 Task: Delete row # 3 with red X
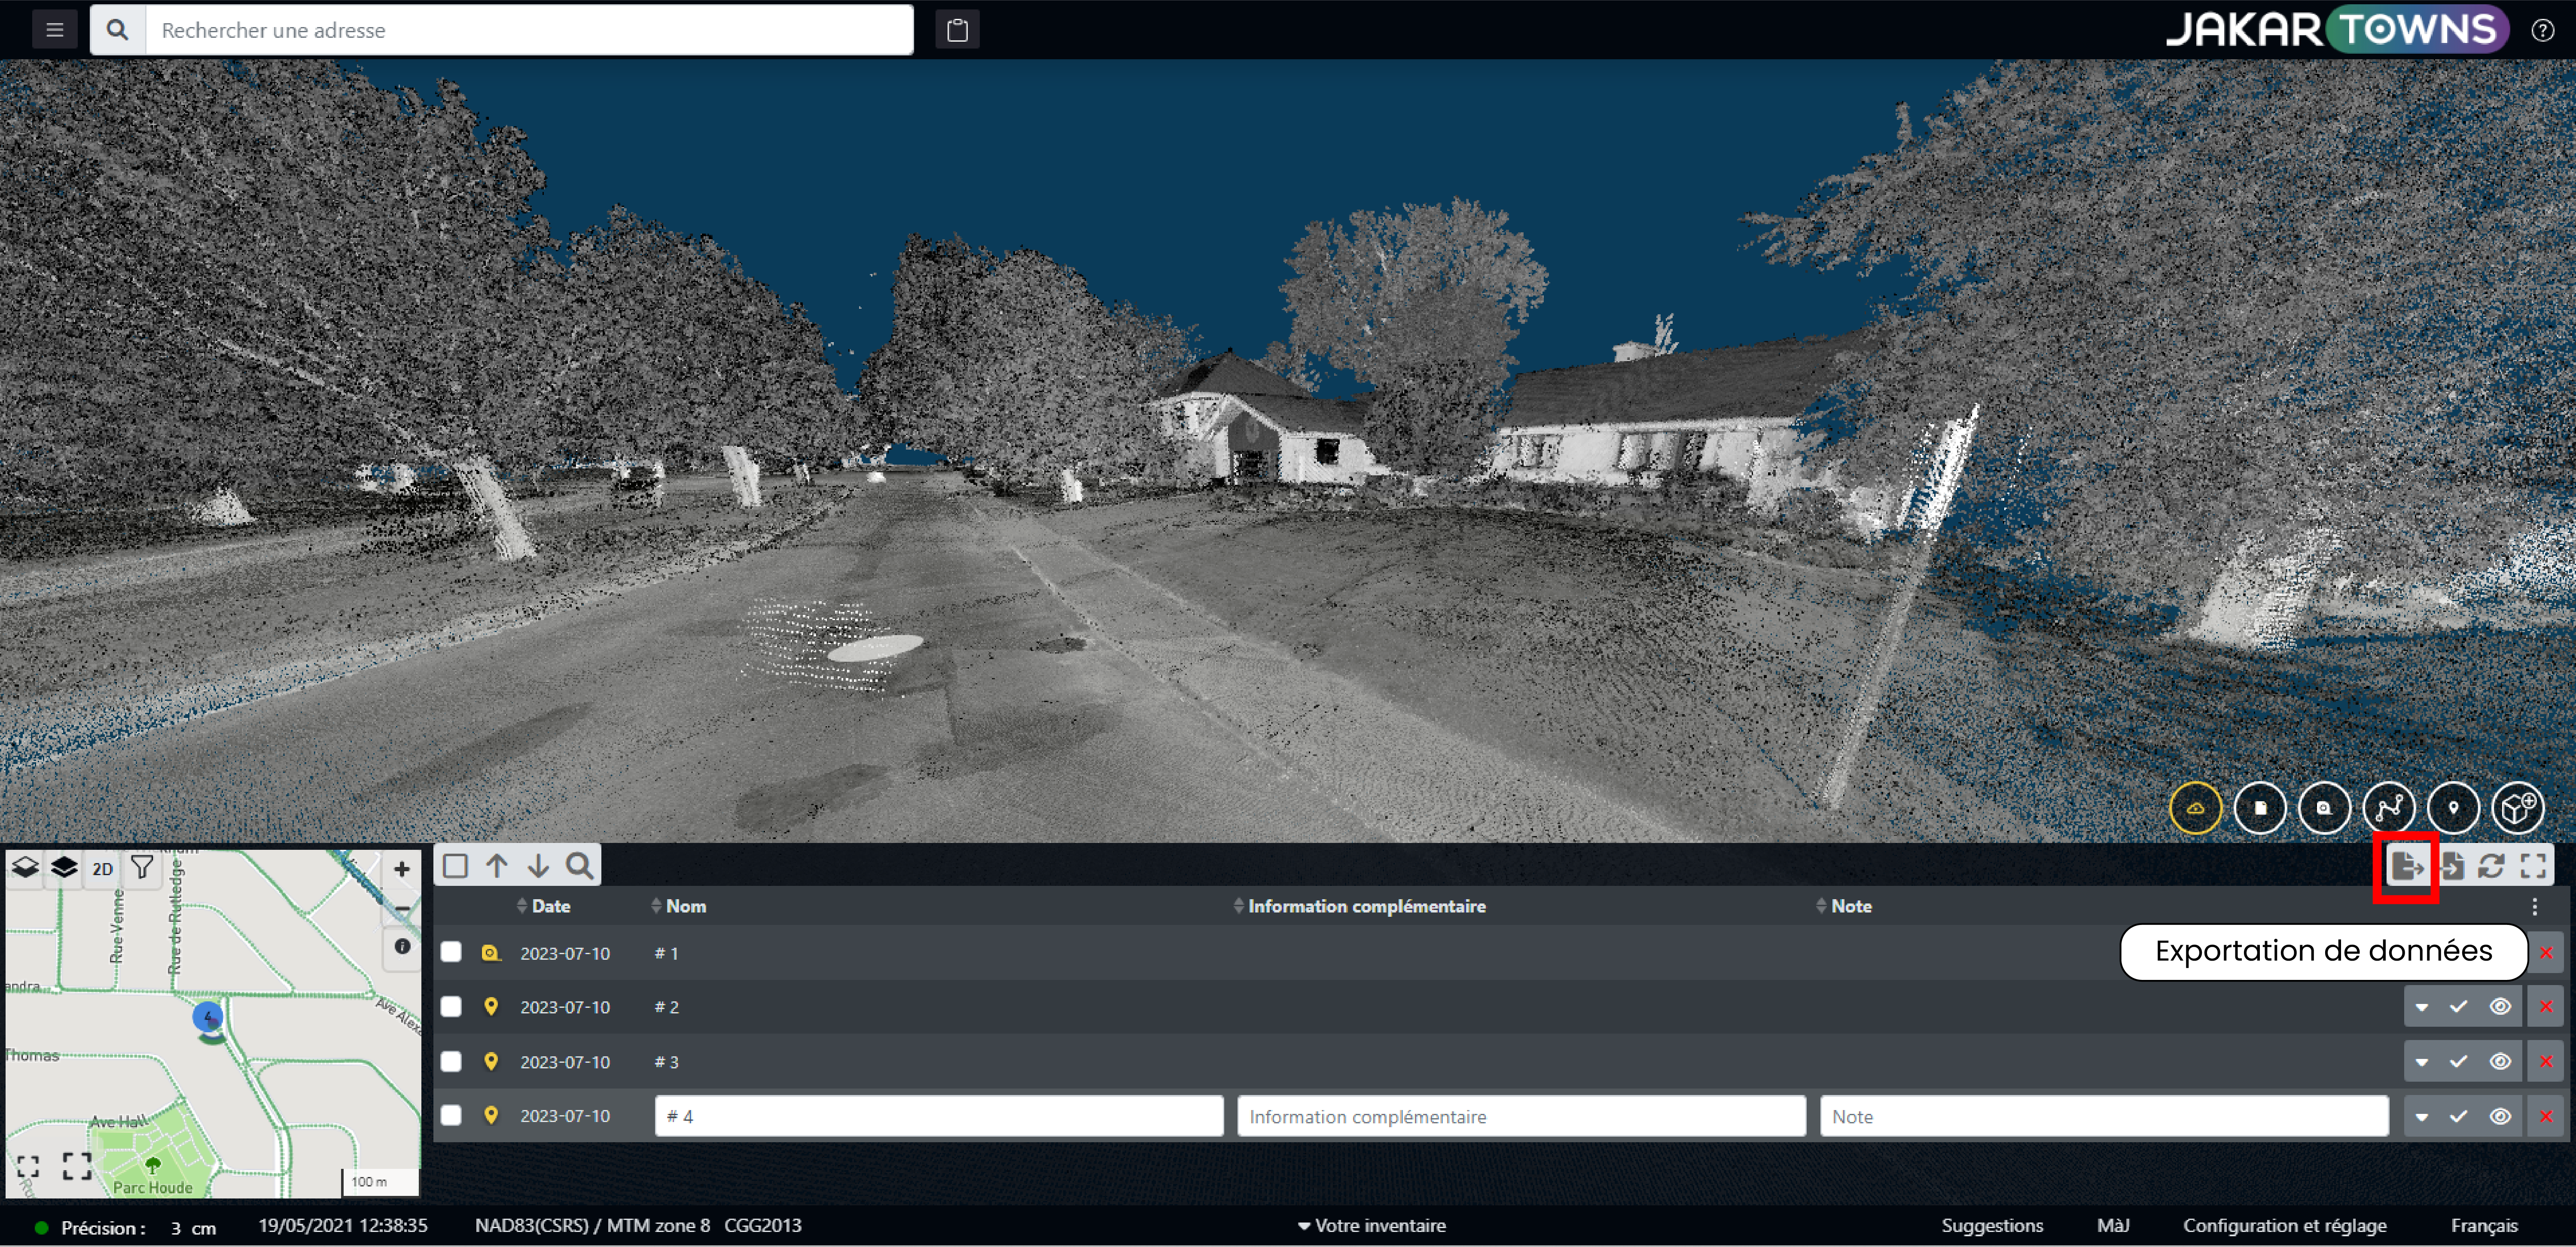(x=2545, y=1061)
